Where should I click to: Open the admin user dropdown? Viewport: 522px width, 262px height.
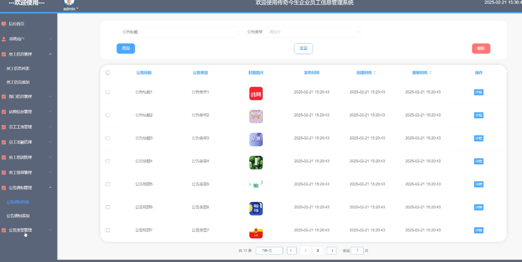click(71, 9)
